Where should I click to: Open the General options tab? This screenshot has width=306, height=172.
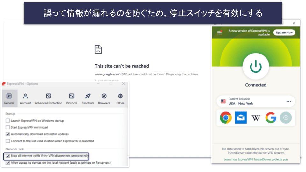click(9, 98)
